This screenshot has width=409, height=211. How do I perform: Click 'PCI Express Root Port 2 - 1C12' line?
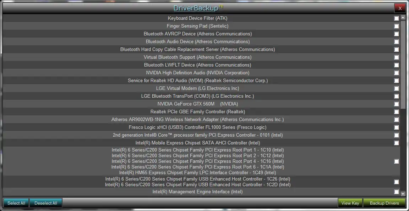pyautogui.click(x=198, y=156)
